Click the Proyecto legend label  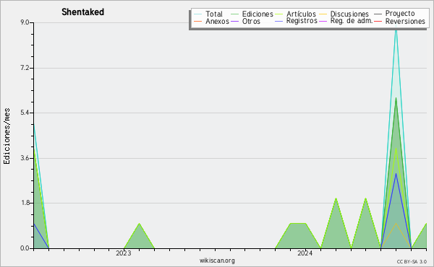click(400, 14)
